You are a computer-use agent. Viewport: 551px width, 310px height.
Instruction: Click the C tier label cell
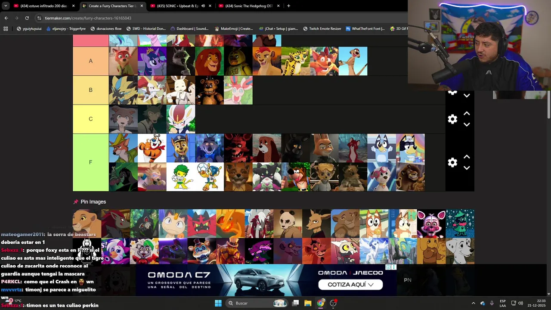pyautogui.click(x=90, y=119)
